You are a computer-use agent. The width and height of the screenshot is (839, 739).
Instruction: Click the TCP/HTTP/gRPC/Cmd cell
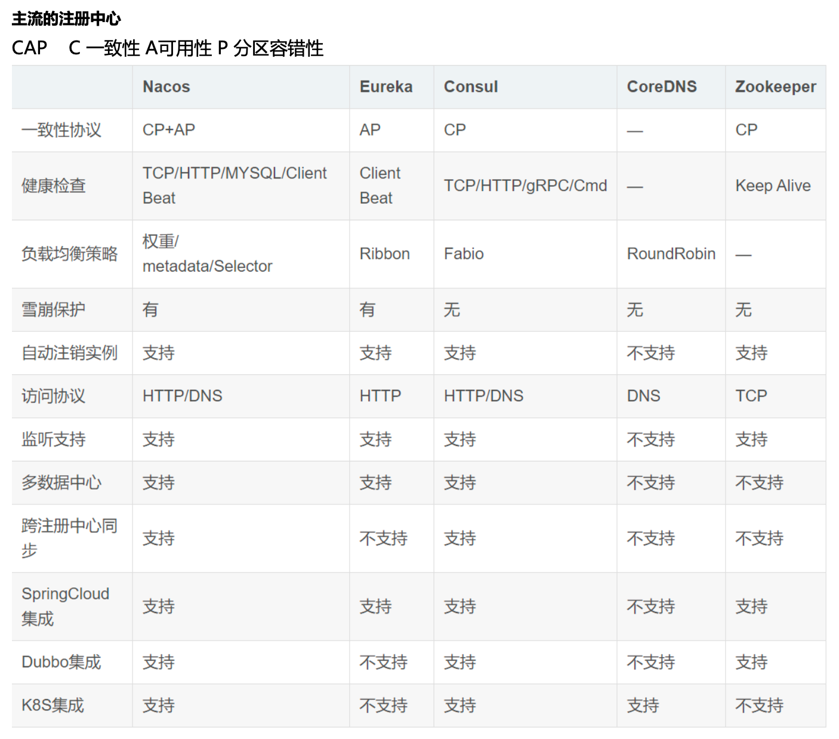pyautogui.click(x=525, y=186)
